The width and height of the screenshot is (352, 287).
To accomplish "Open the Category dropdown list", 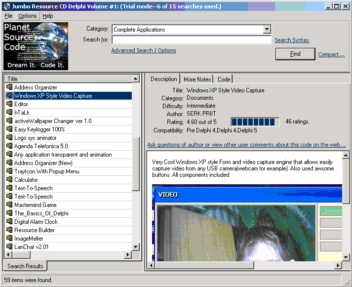I will pyautogui.click(x=267, y=29).
